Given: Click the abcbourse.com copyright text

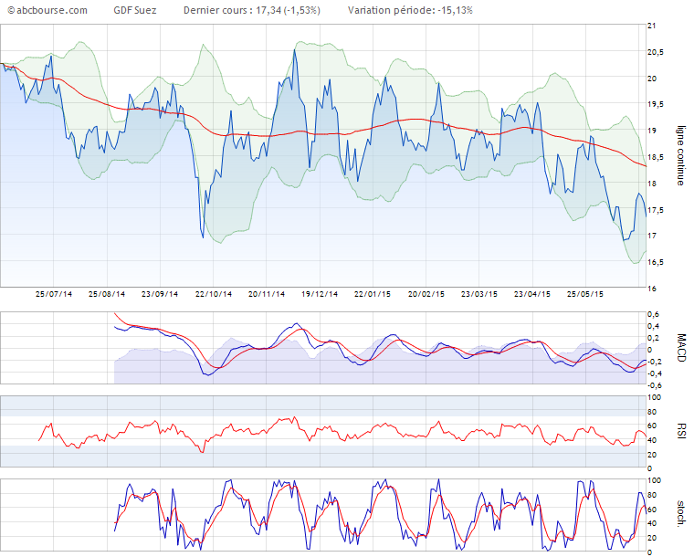Looking at the screenshot, I should [x=47, y=10].
